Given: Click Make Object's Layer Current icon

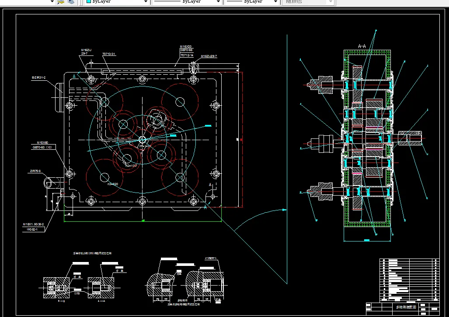Looking at the screenshot, I should [x=61, y=2].
